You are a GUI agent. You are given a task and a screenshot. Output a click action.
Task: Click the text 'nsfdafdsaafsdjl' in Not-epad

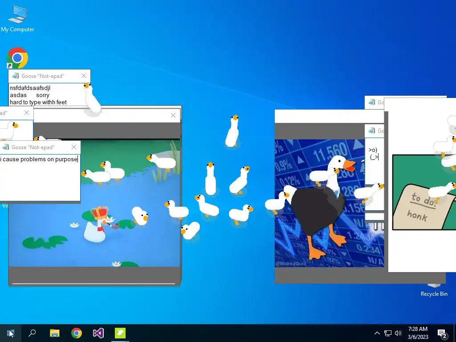tap(30, 88)
